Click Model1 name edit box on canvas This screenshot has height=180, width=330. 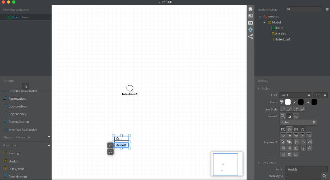point(121,145)
